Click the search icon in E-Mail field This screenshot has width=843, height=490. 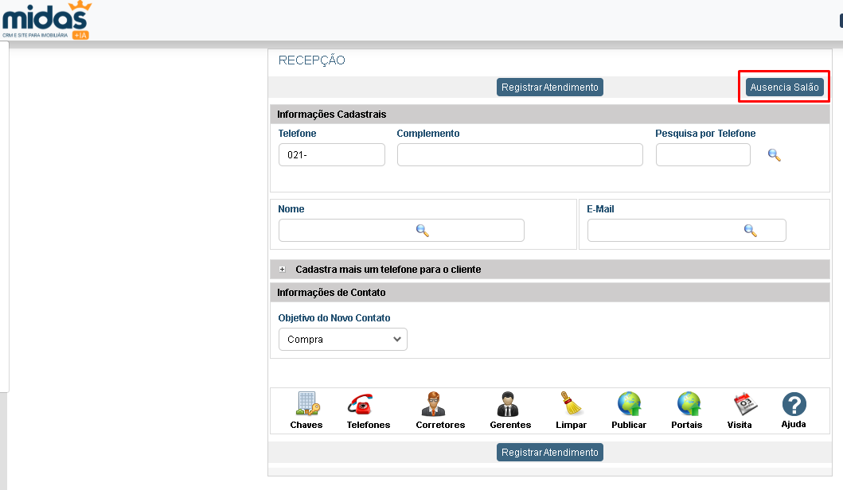pos(750,231)
